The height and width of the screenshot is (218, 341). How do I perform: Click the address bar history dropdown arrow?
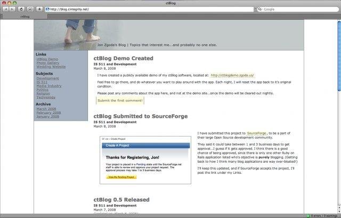tap(255, 9)
